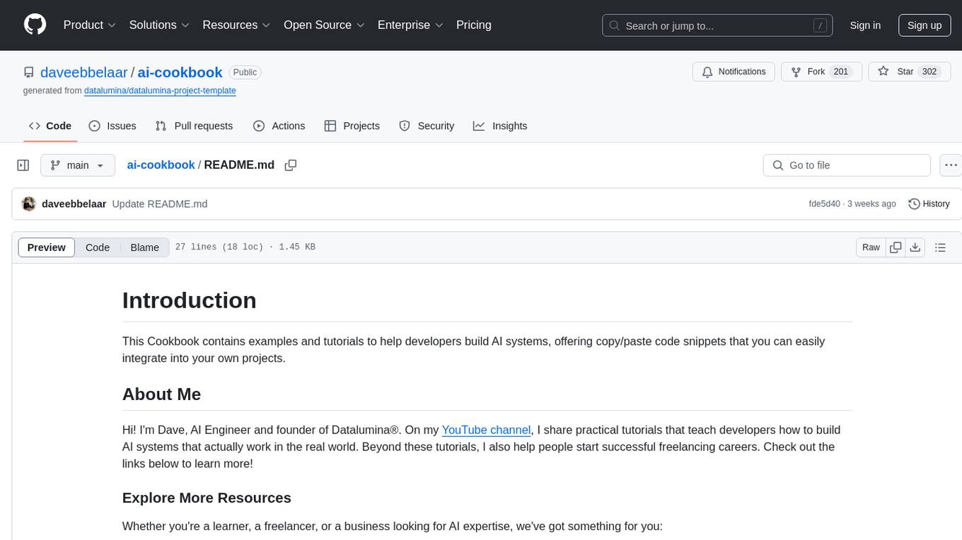This screenshot has height=540, width=962.
Task: Focus the Search or jump to field
Action: 719,25
